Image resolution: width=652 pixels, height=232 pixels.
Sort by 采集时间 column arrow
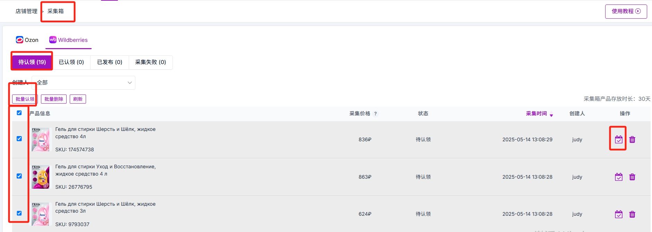coord(551,115)
